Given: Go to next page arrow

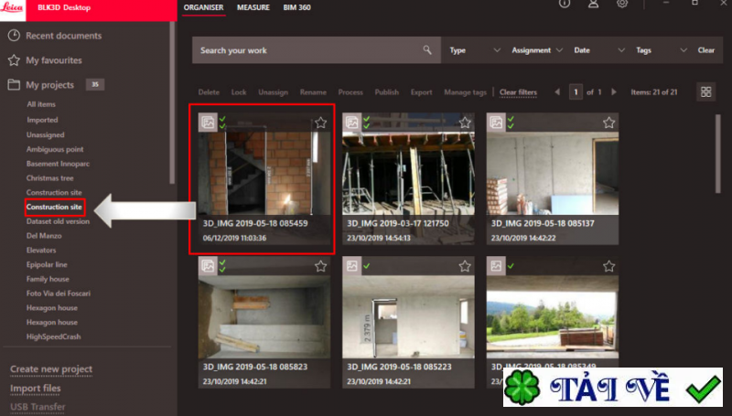Looking at the screenshot, I should point(613,92).
